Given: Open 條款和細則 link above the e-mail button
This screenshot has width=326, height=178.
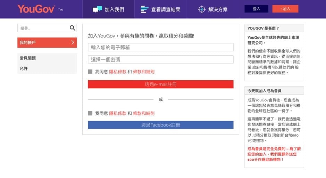Looking at the screenshot, I should 144,72.
